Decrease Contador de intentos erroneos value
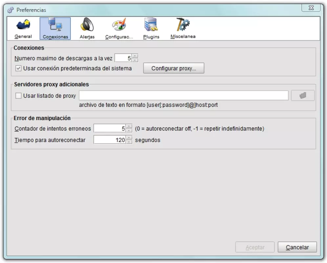This screenshot has height=263, width=327. click(x=129, y=131)
